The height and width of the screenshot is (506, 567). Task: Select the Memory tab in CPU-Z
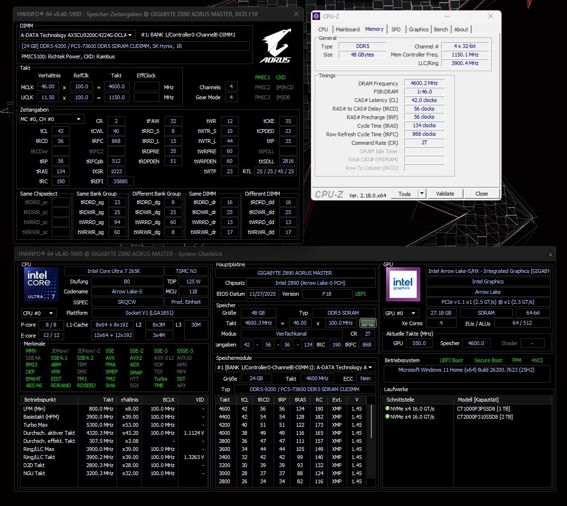coord(374,29)
